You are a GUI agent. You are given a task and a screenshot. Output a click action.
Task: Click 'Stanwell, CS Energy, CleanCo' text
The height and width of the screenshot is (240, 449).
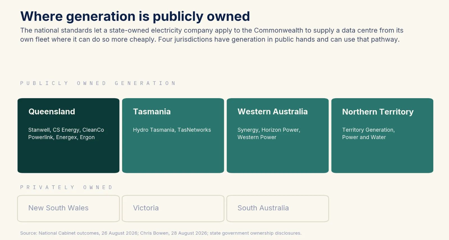pos(66,130)
